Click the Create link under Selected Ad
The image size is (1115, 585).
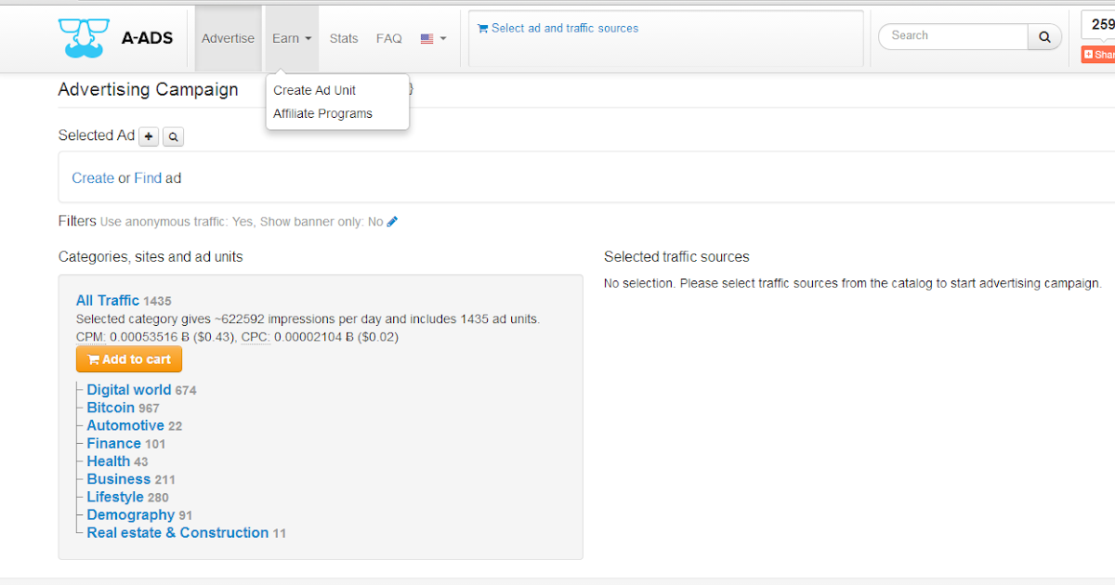tap(93, 177)
